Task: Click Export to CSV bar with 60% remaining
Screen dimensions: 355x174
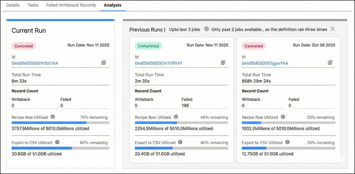Action: (60, 148)
